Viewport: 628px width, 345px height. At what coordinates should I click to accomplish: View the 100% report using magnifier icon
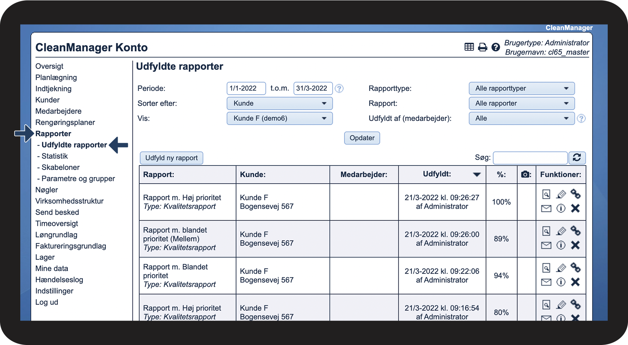coord(546,194)
